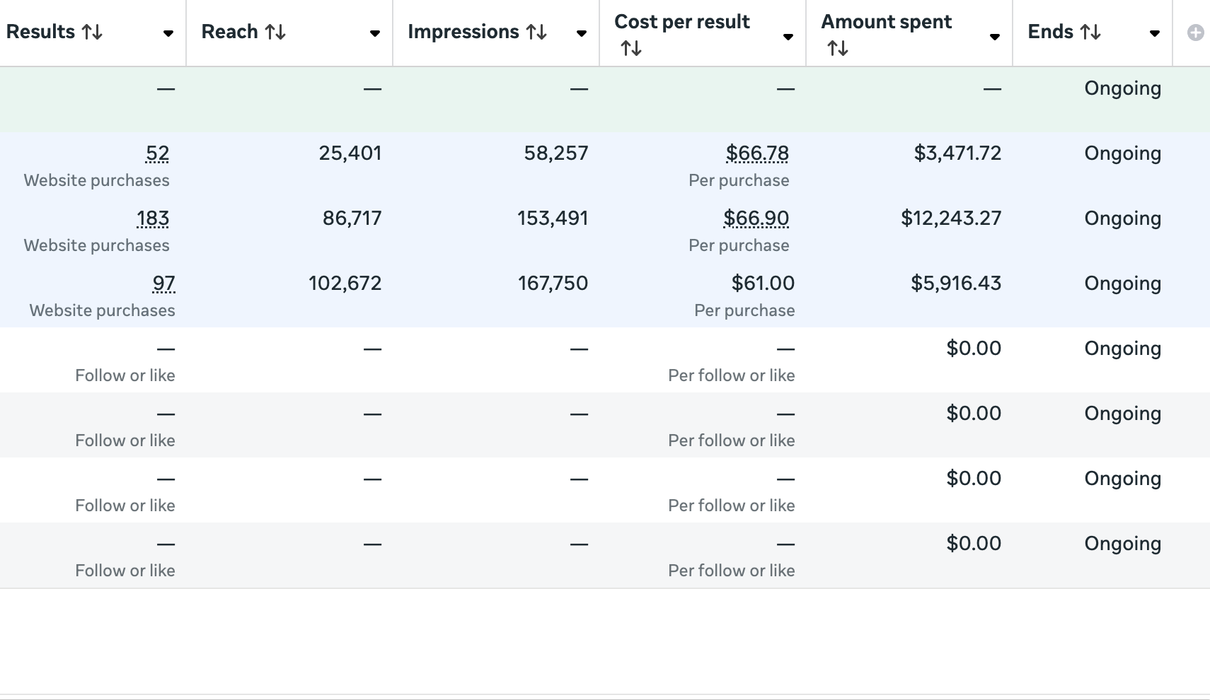Screen dimensions: 1210x700
Task: Open the Reach column dropdown
Action: 375,33
